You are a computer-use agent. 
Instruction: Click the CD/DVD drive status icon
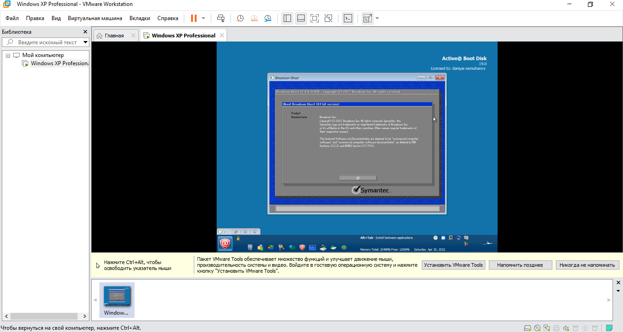(537, 327)
